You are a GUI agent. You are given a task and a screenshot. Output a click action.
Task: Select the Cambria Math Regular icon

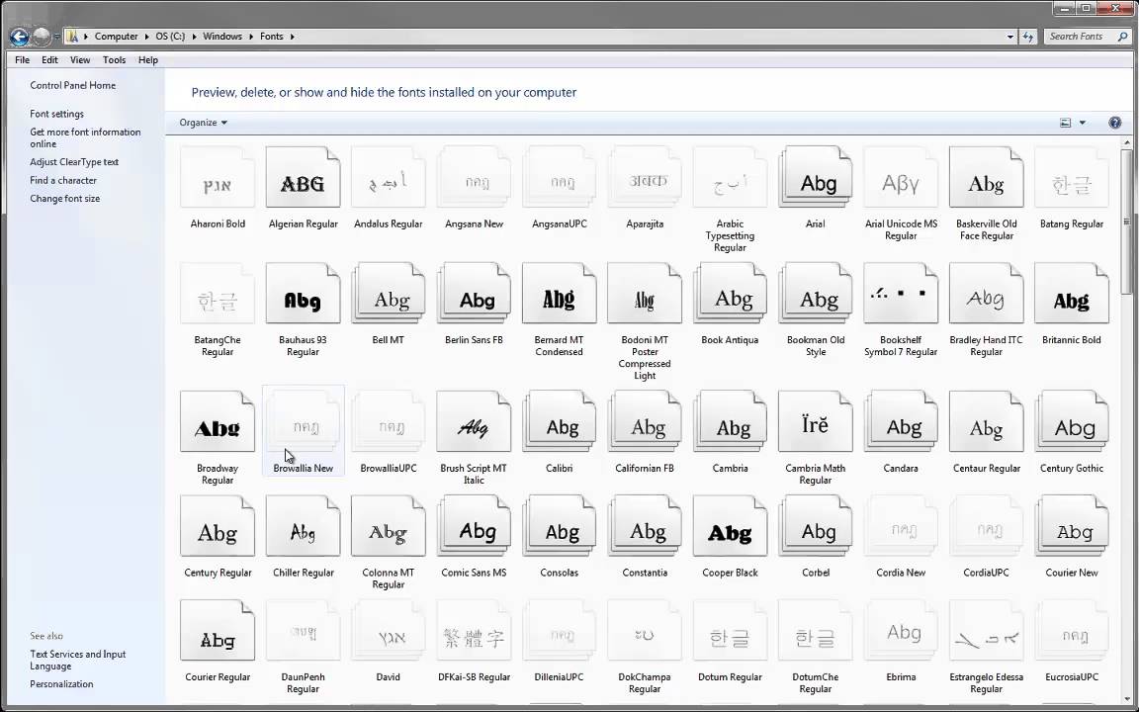click(x=815, y=421)
